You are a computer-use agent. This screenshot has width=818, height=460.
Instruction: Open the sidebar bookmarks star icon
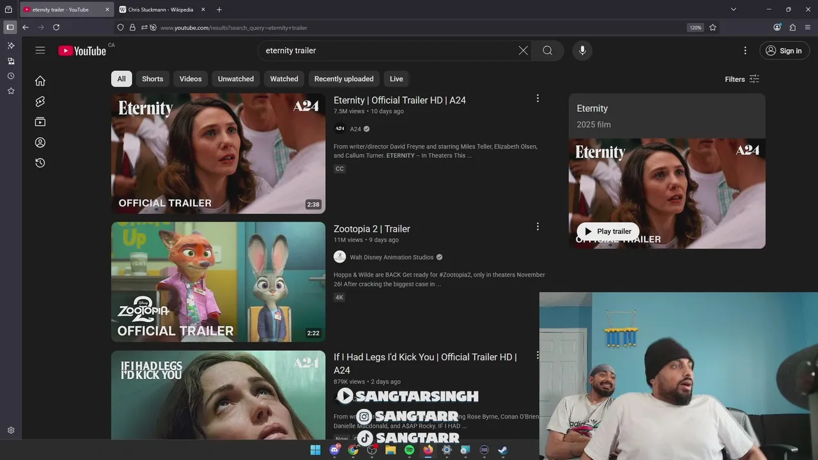(11, 91)
